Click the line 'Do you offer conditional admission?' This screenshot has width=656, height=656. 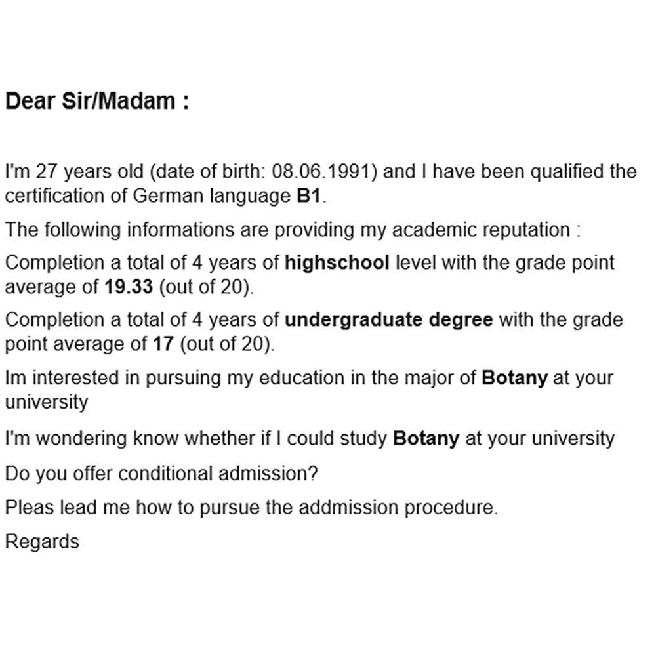pyautogui.click(x=161, y=474)
